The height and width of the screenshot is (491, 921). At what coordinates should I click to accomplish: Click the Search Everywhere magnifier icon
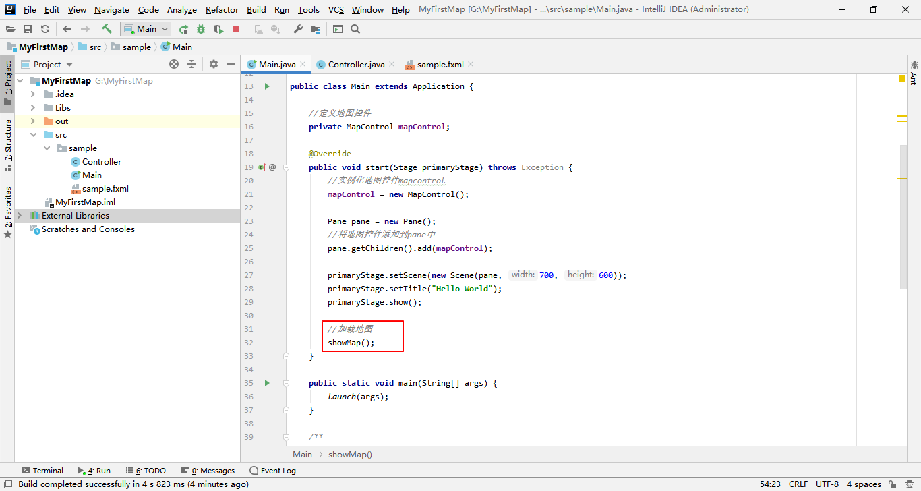point(355,29)
